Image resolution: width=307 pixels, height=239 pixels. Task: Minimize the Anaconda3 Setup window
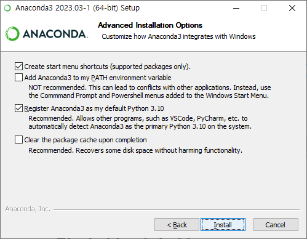236,8
